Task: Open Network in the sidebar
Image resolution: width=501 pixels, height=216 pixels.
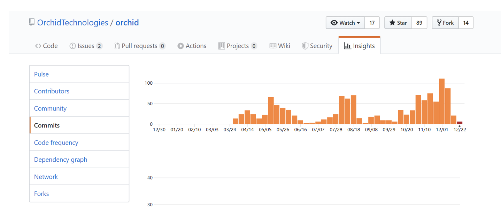Action: 79,177
